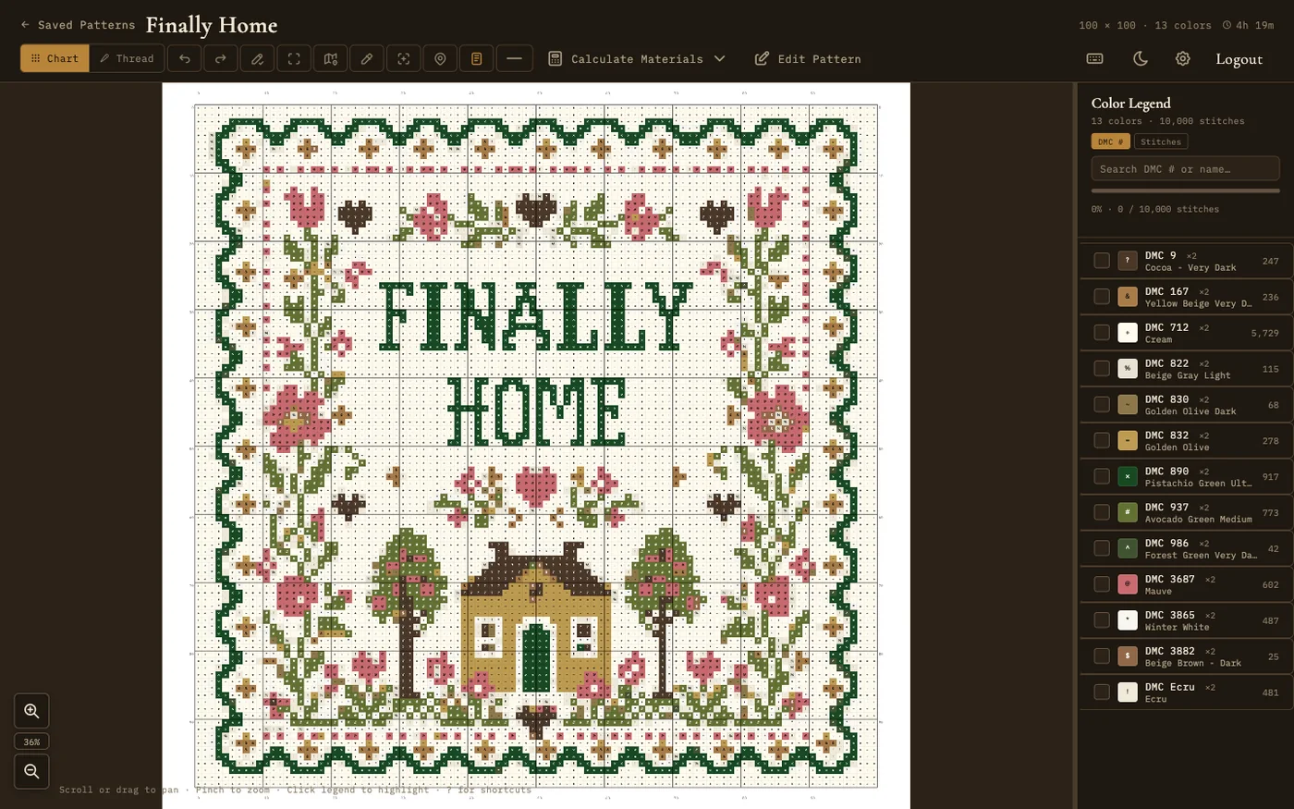
Task: Check the DMC 9 Cocoa checkbox
Action: pos(1102,261)
